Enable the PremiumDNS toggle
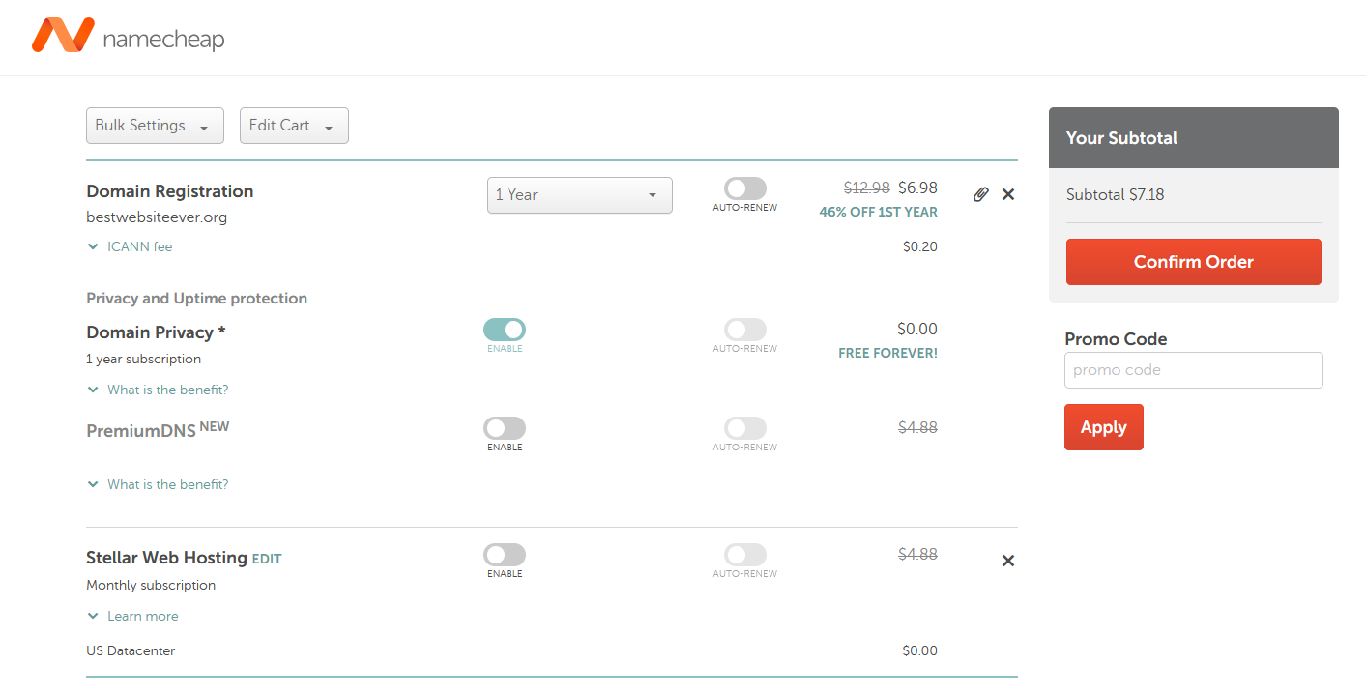Image resolution: width=1366 pixels, height=693 pixels. tap(505, 428)
